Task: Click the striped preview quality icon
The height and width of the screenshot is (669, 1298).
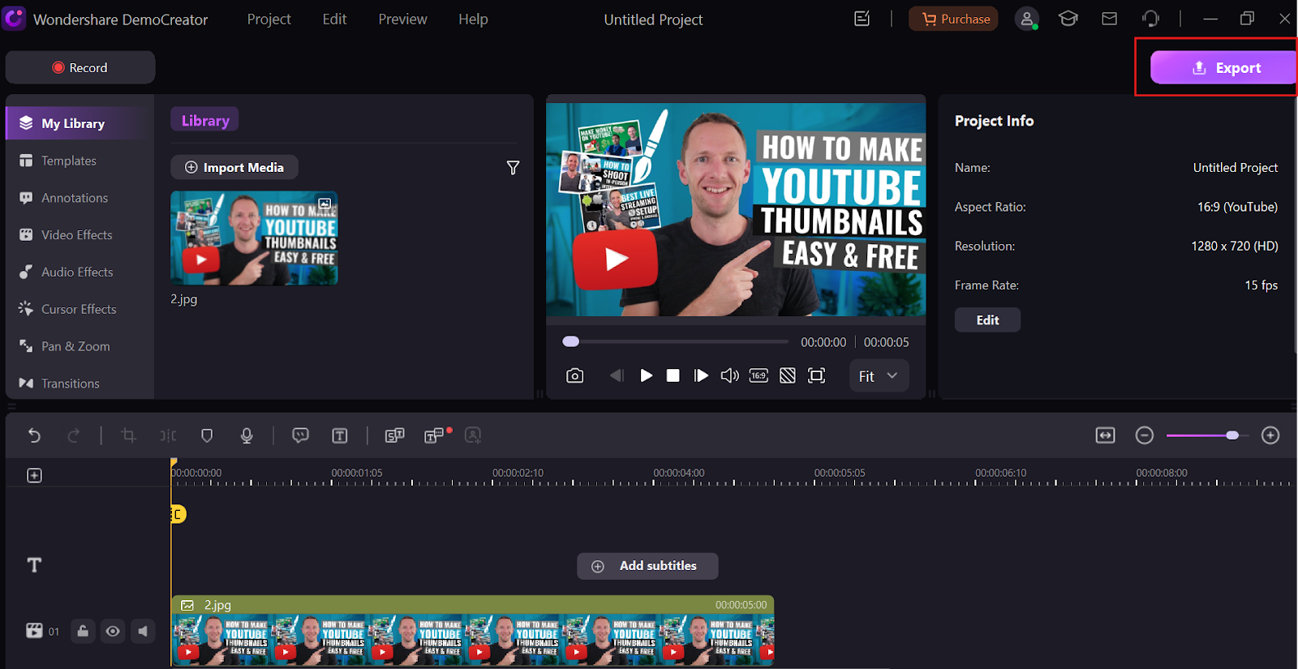Action: click(x=788, y=375)
